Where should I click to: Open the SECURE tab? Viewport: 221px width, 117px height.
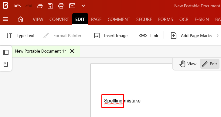click(144, 19)
